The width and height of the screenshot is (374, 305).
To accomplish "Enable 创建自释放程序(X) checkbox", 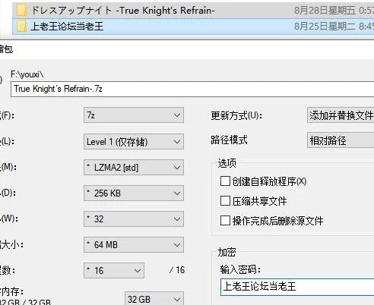I will point(225,181).
